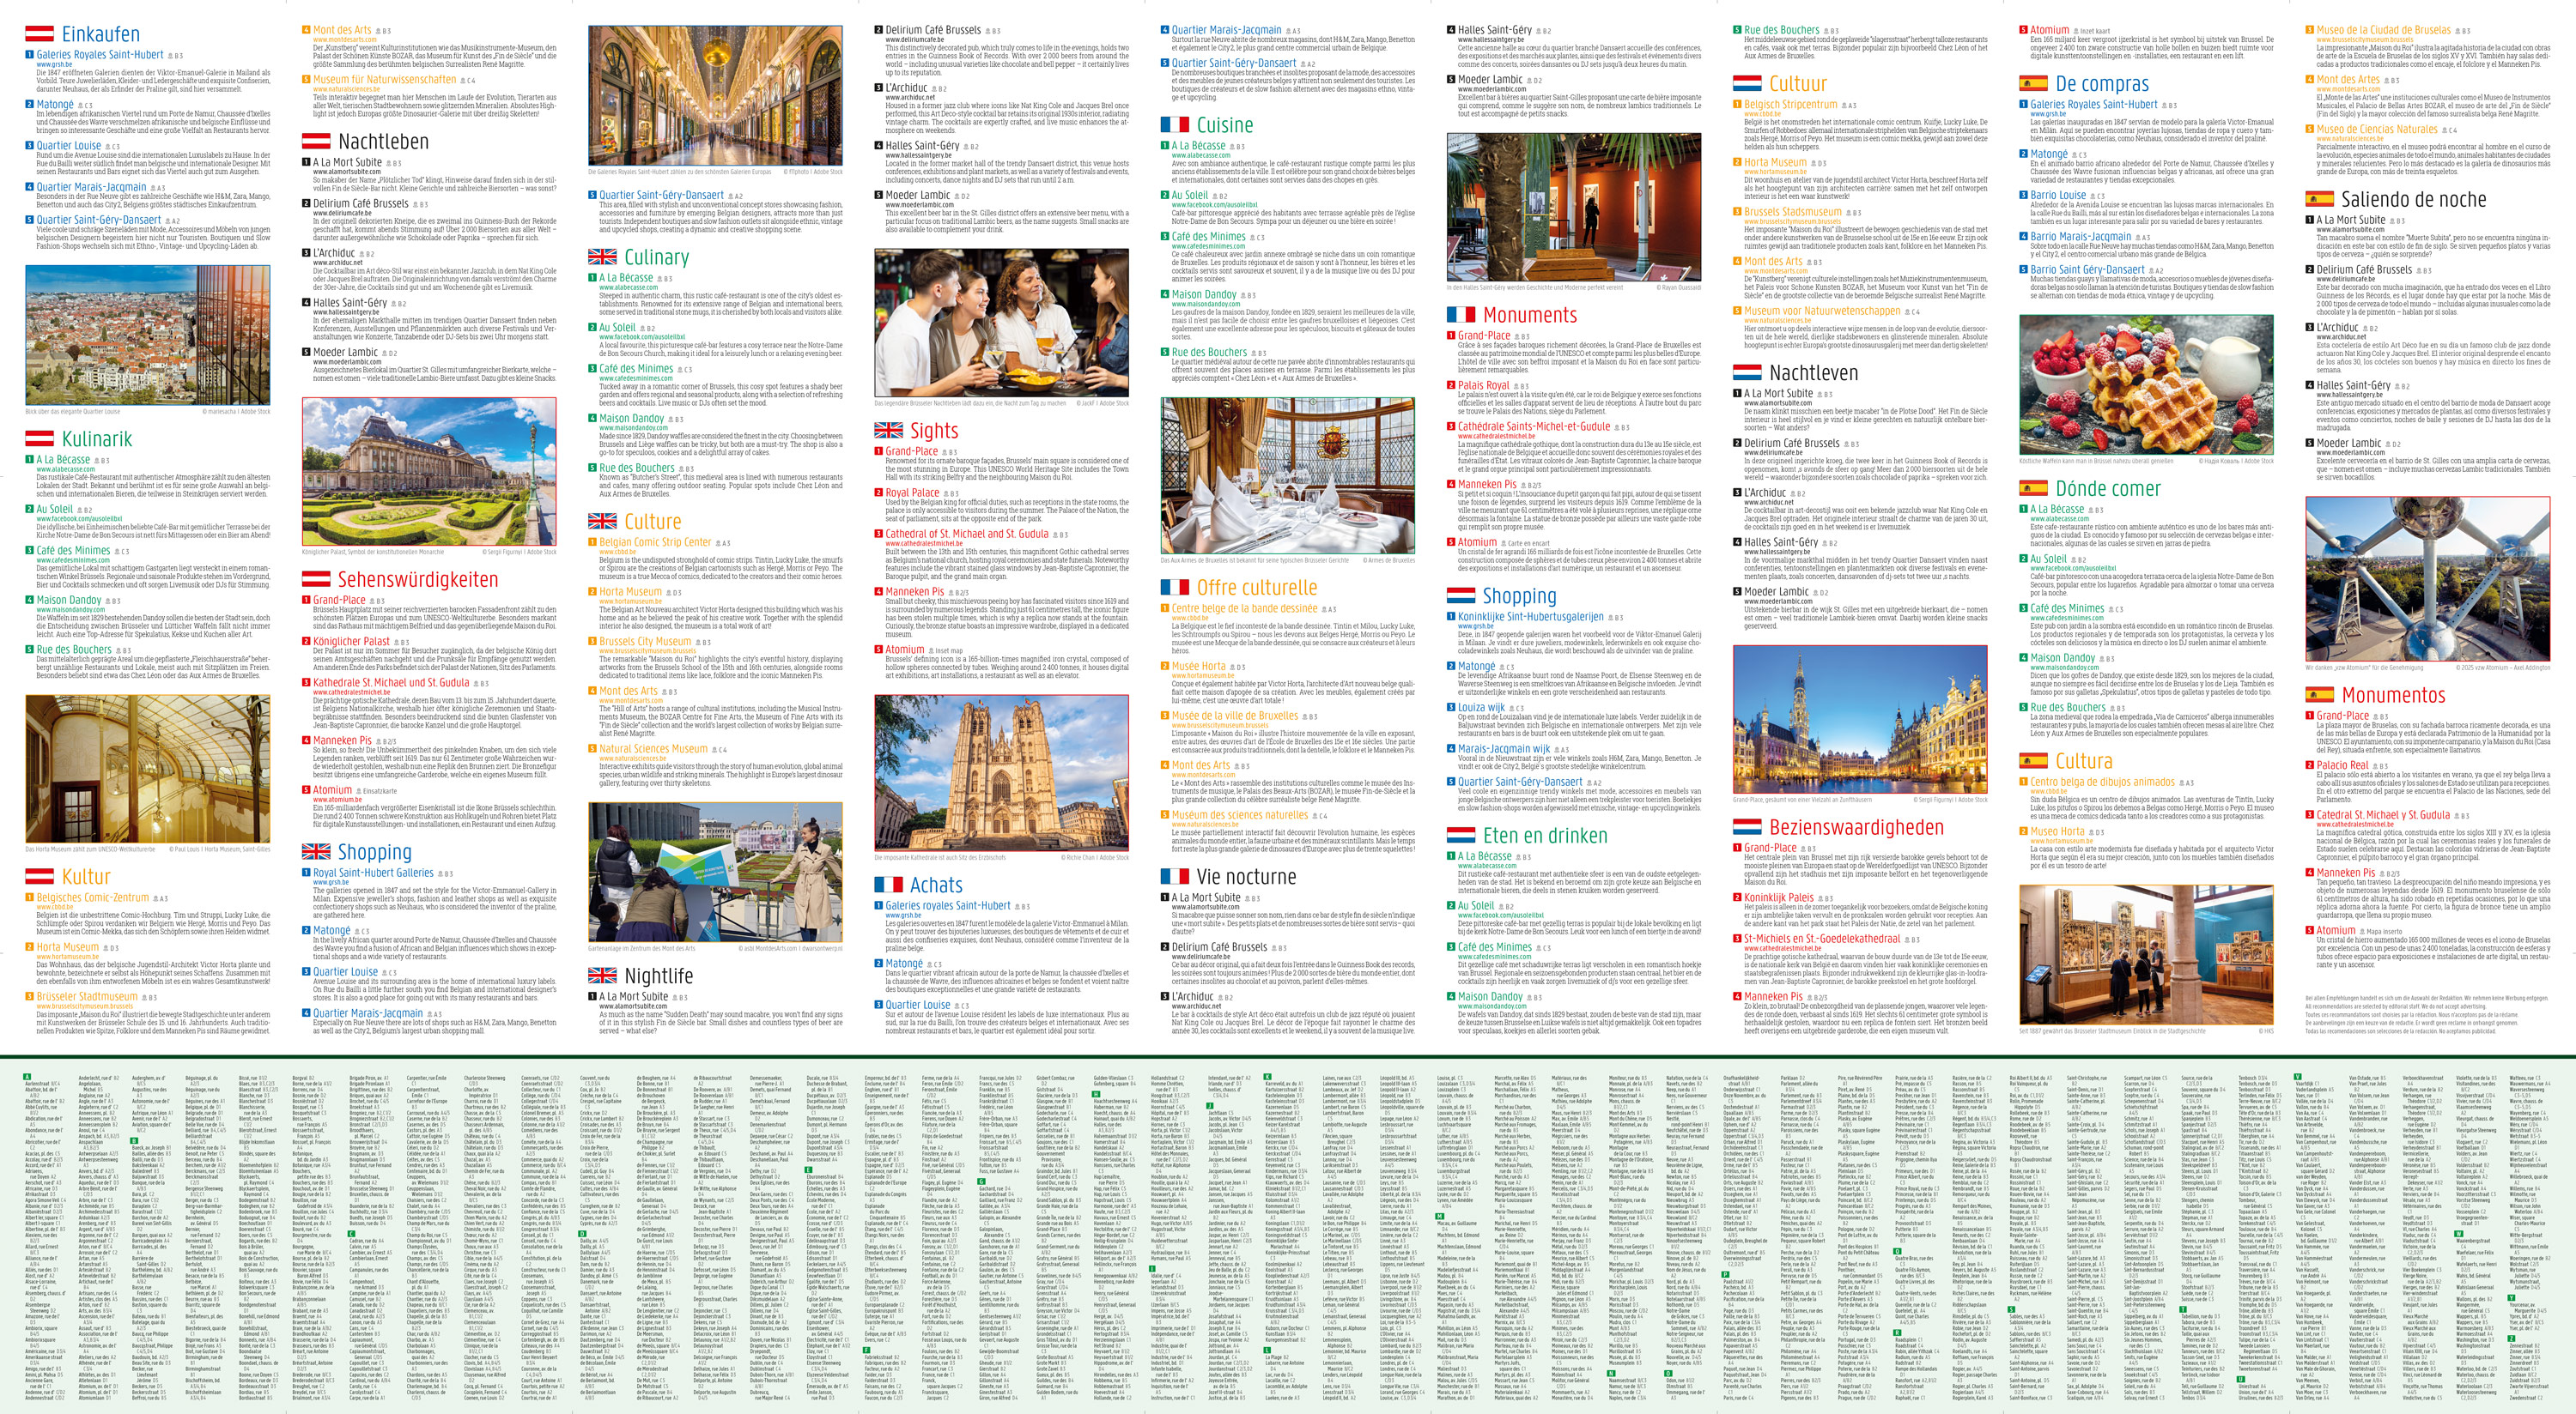Click the UK flag next to Culinary
The width and height of the screenshot is (2576, 1414).
(x=602, y=257)
